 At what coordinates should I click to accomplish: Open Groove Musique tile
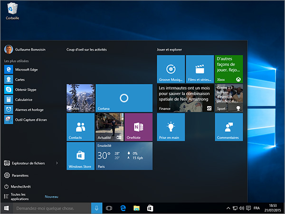tap(171, 69)
